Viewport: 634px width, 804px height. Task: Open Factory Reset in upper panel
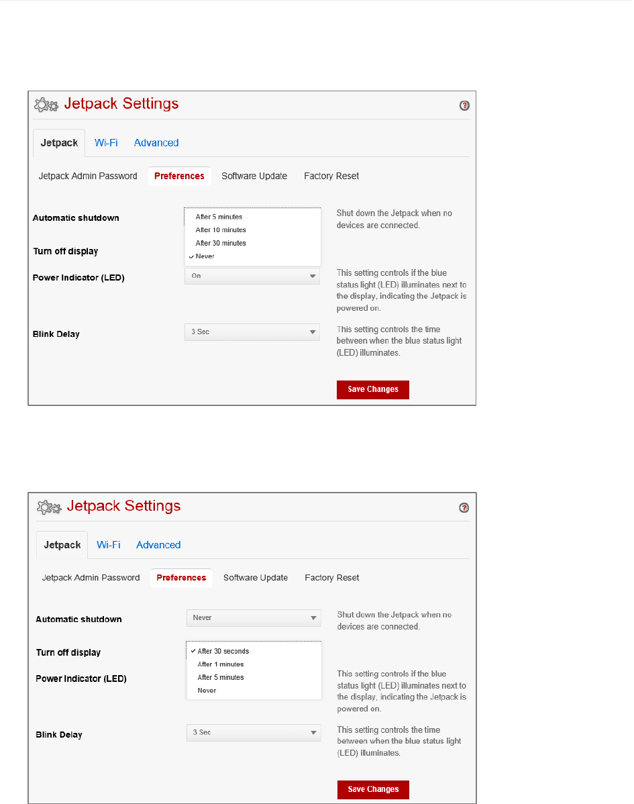[x=331, y=176]
